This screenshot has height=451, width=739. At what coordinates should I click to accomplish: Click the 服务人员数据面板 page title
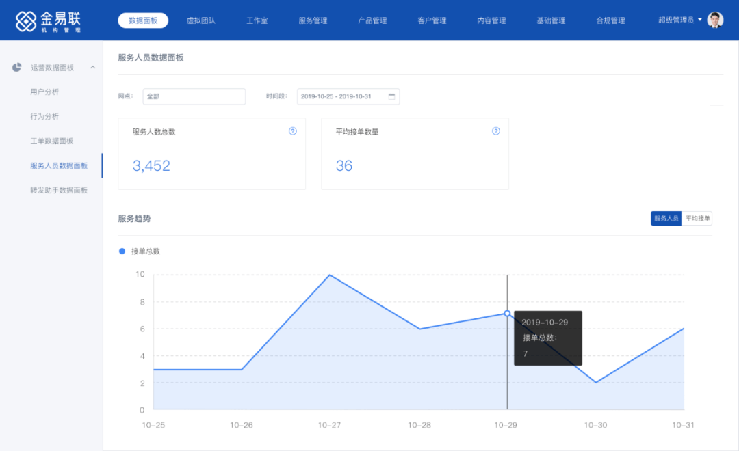tap(151, 57)
